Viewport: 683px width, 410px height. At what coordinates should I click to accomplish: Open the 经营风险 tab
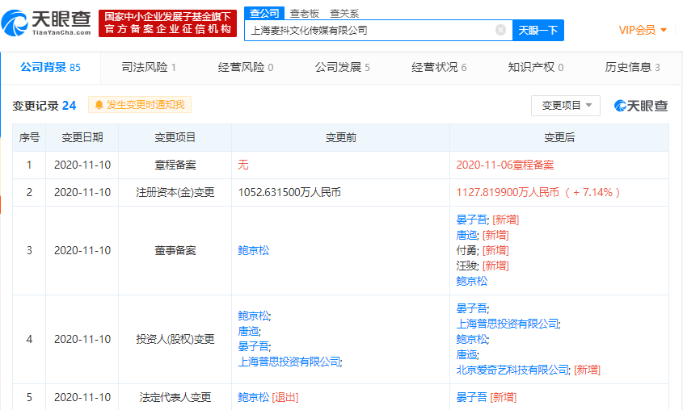pos(245,67)
